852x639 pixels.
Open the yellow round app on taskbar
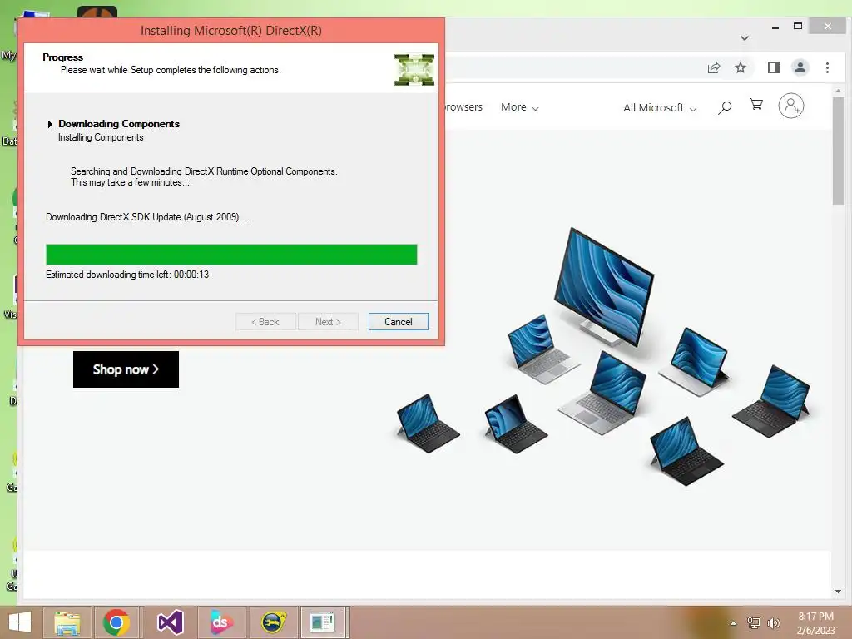click(x=273, y=622)
